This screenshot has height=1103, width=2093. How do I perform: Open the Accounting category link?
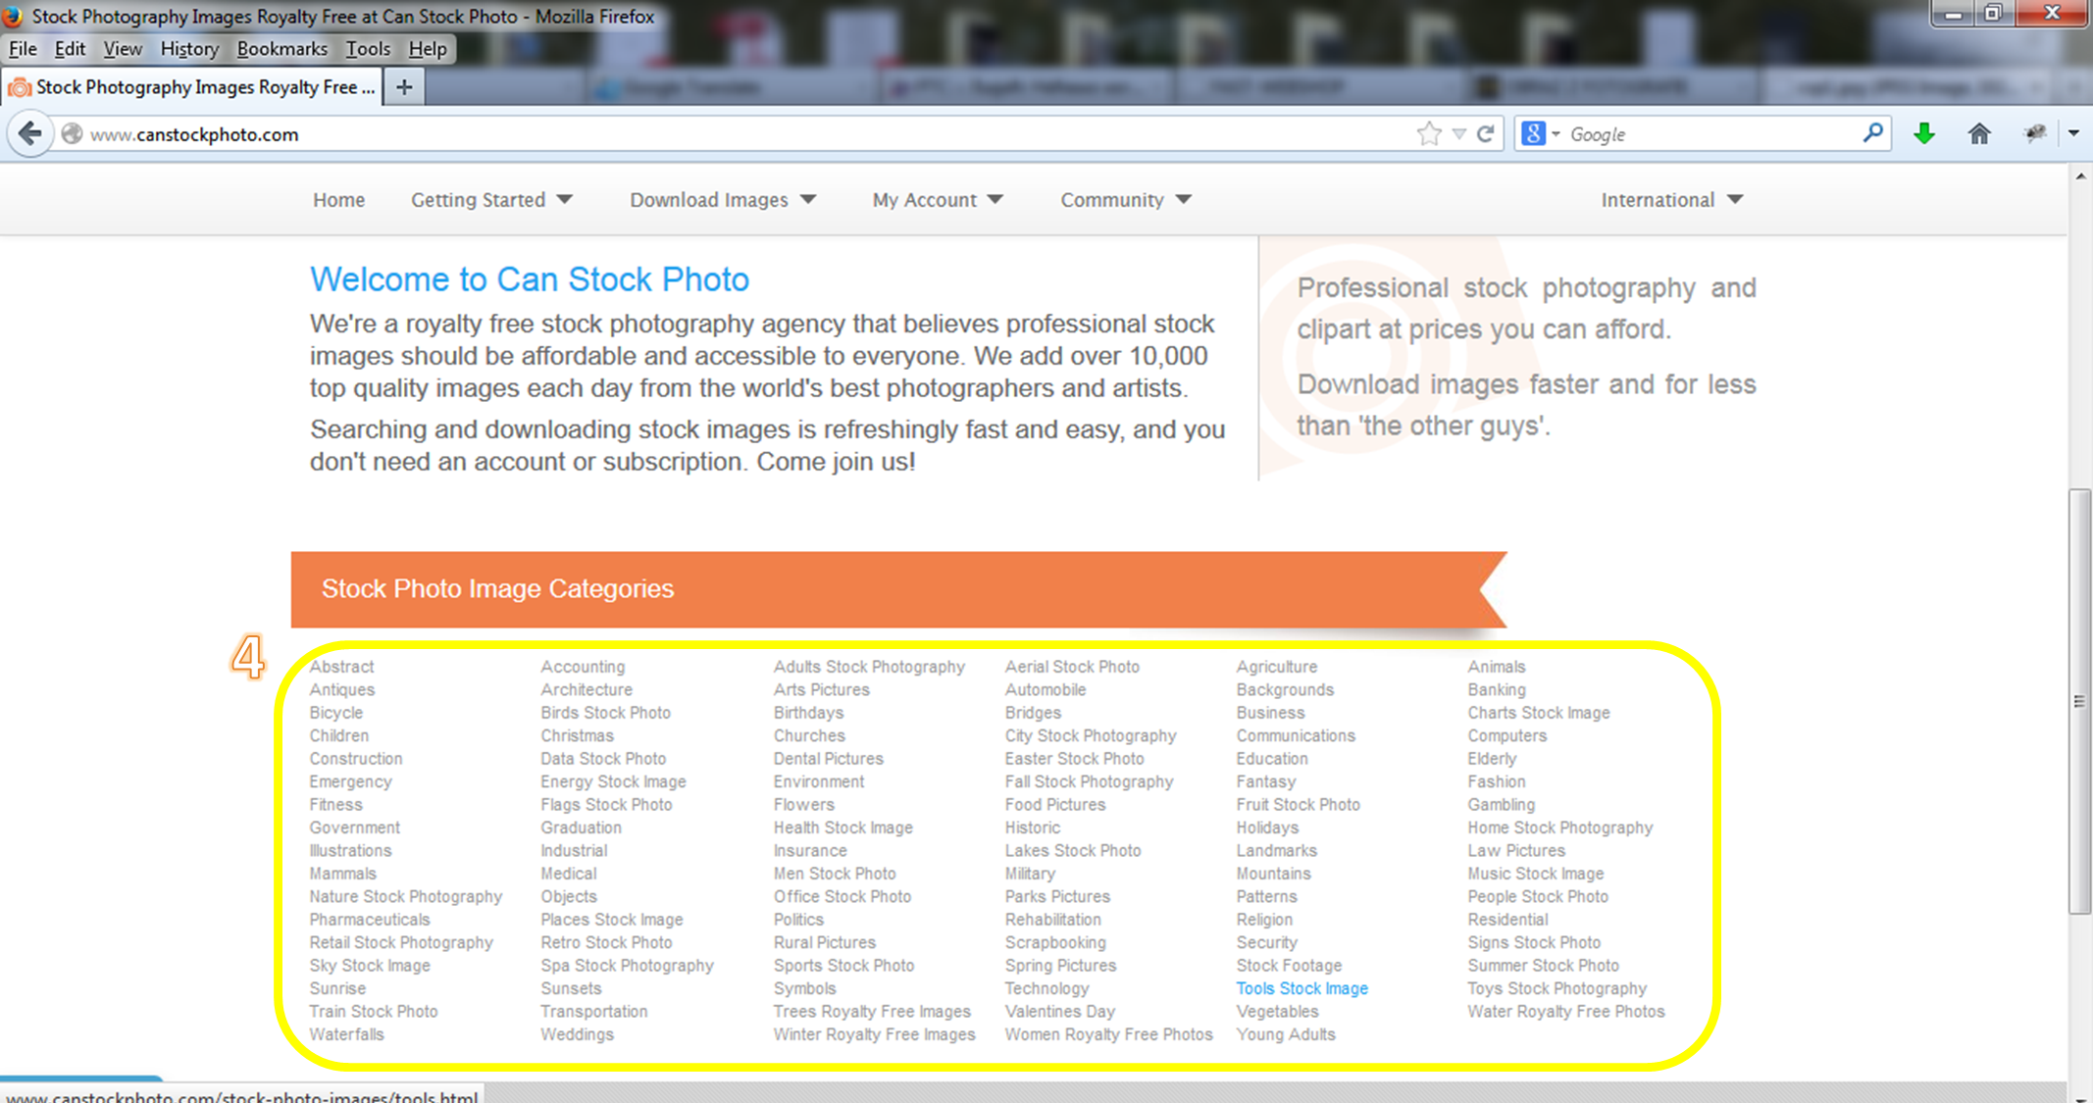583,667
